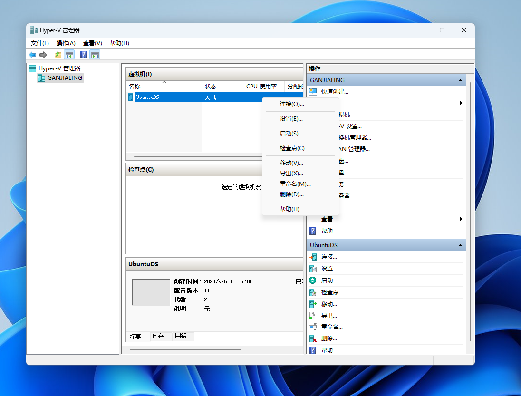The height and width of the screenshot is (396, 521).
Task: Click the UbuntuDS virtual machine row icon
Action: (x=131, y=97)
